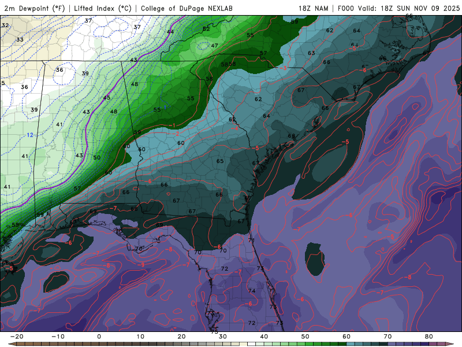Click the blue contour label 12
Viewport: 462px width, 347px height.
point(30,135)
